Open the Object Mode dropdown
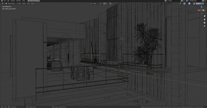Screen dimensions: 207x108 [x=11, y=4]
